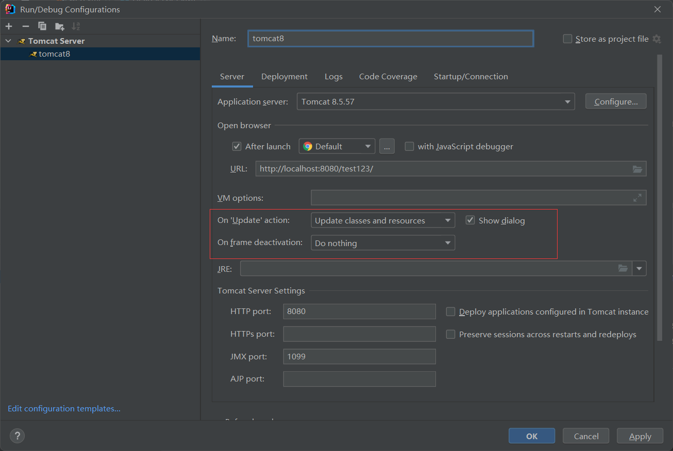673x451 pixels.
Task: Close the Run/Debug Configurations dialog
Action: pyautogui.click(x=658, y=9)
